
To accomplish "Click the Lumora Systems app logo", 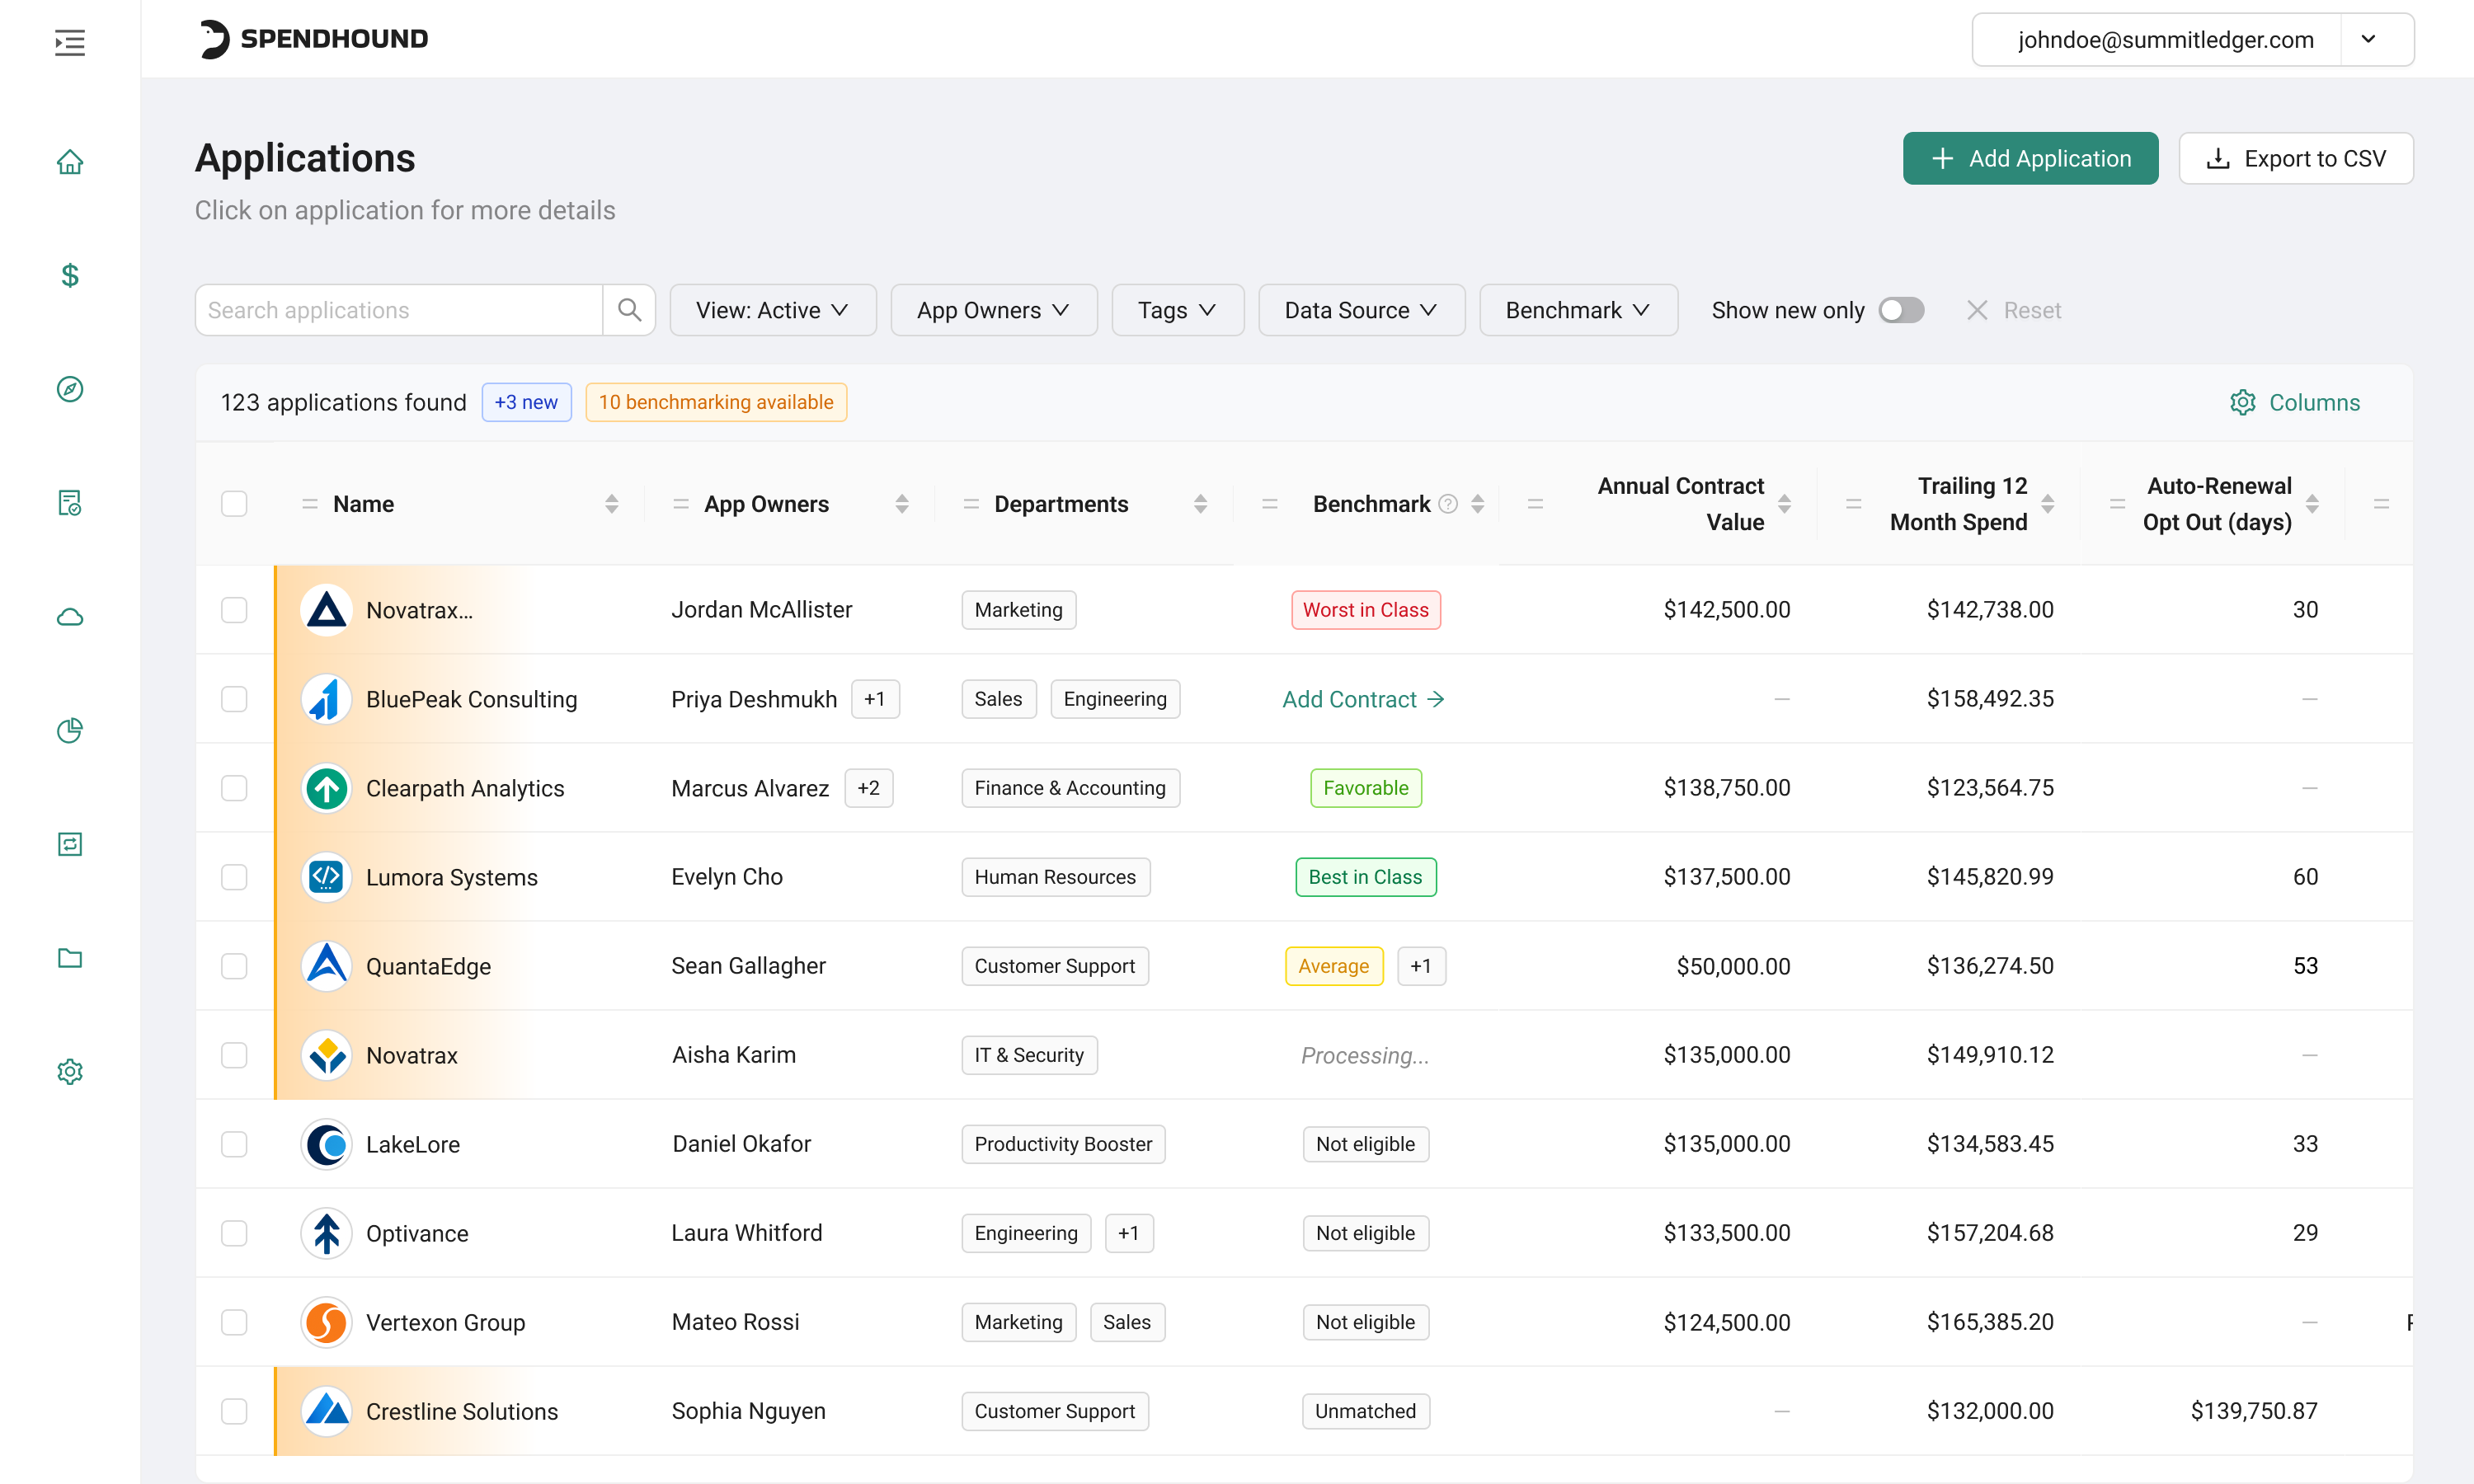I will pos(326,877).
